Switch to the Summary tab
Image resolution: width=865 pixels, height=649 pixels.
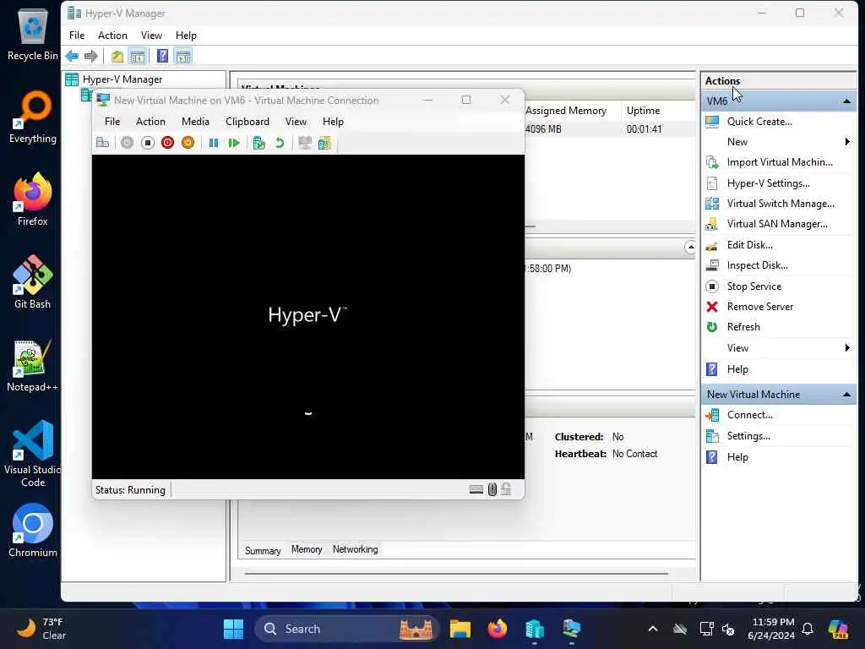coord(263,551)
